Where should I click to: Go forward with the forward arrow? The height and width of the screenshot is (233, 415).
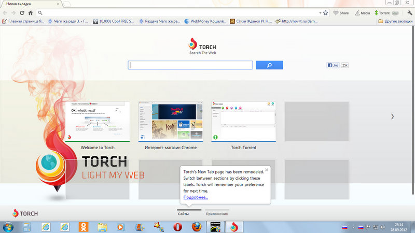[x=13, y=12]
